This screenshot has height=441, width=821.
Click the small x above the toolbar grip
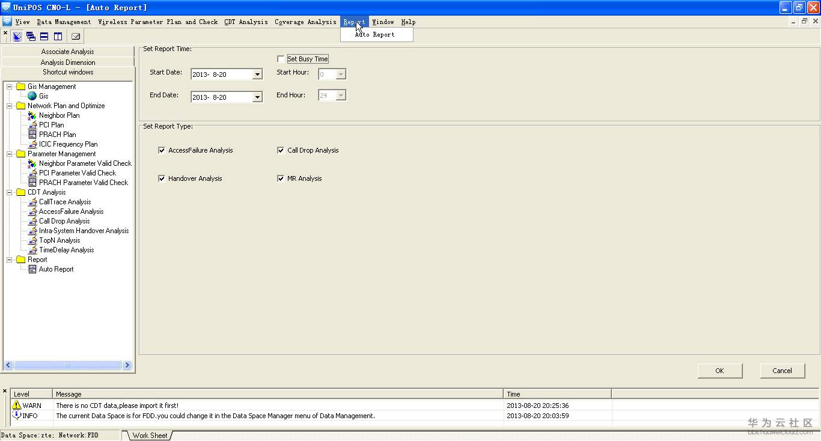tap(5, 33)
